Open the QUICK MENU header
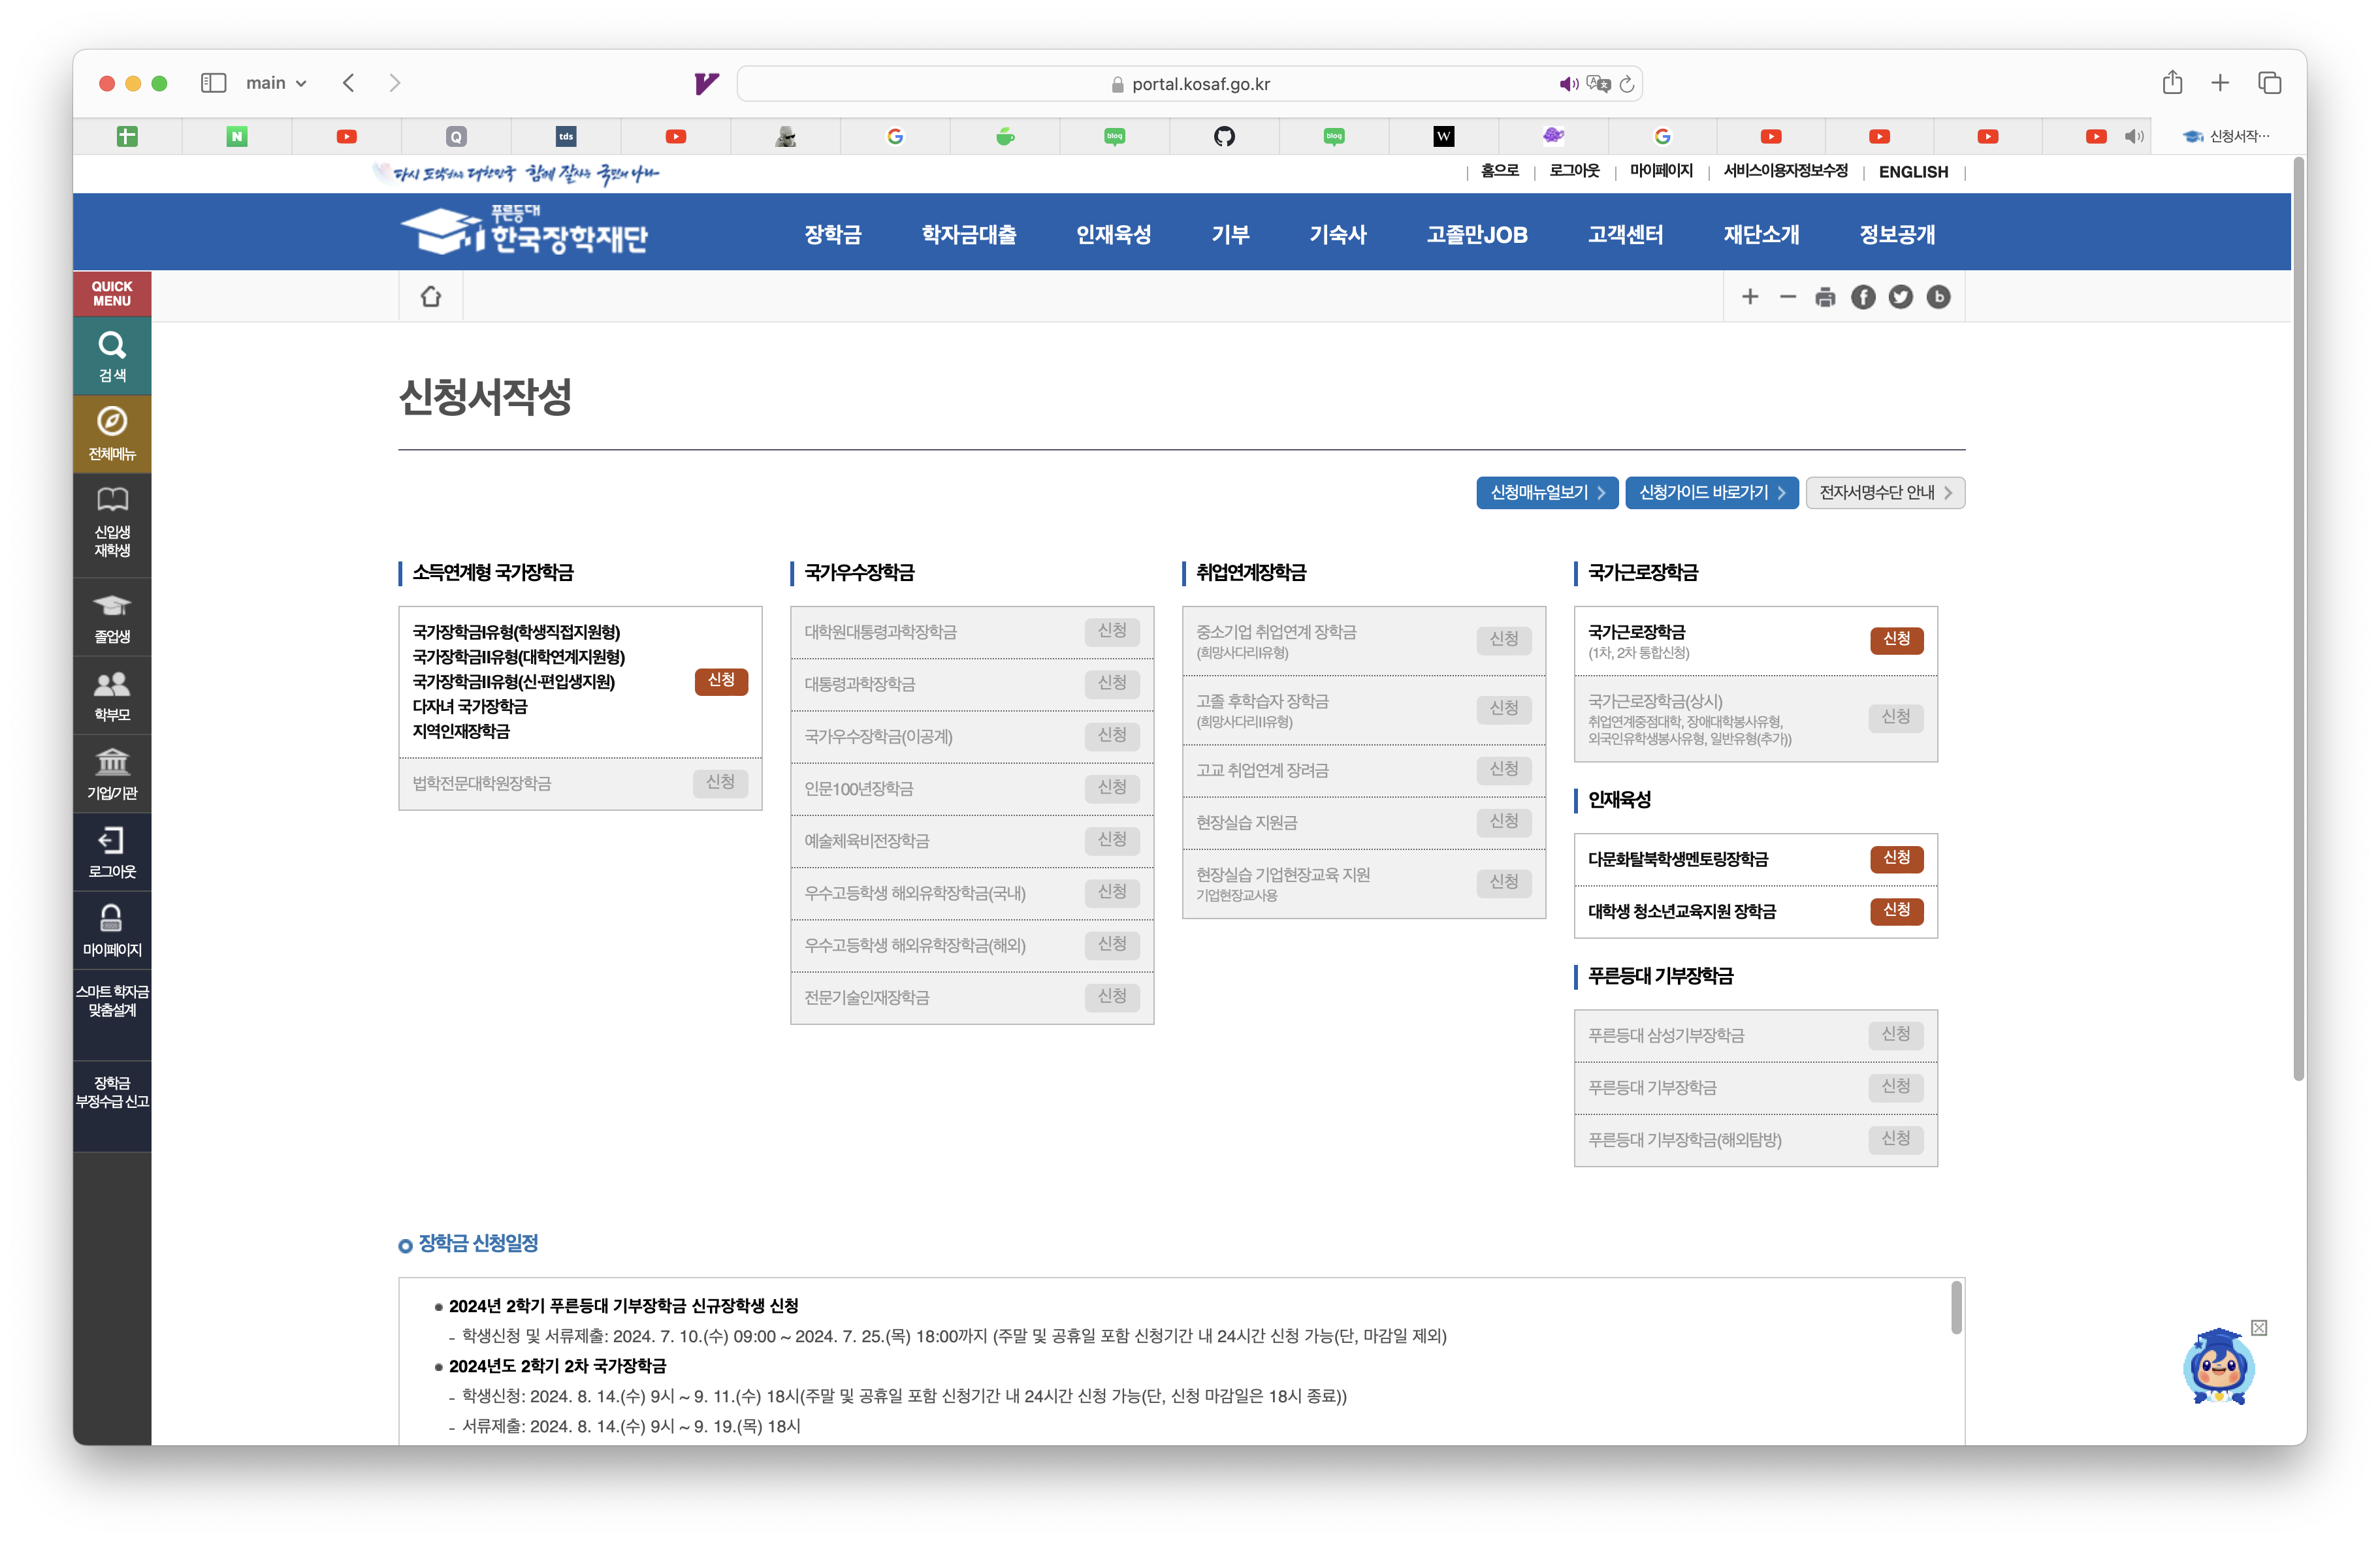Image resolution: width=2380 pixels, height=1542 pixels. pos(112,294)
